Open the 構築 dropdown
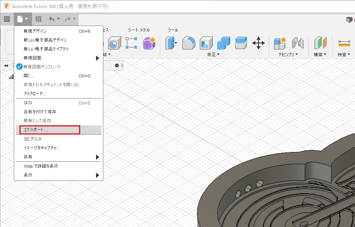This screenshot has height=227, width=355. coord(320,54)
